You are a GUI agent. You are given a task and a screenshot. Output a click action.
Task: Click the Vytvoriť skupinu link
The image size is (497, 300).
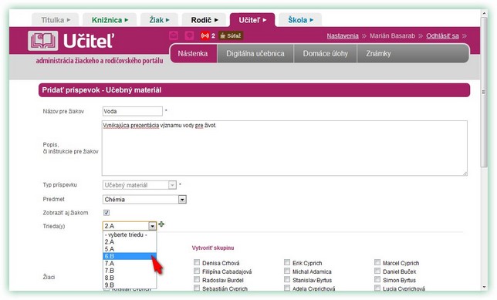pos(213,248)
